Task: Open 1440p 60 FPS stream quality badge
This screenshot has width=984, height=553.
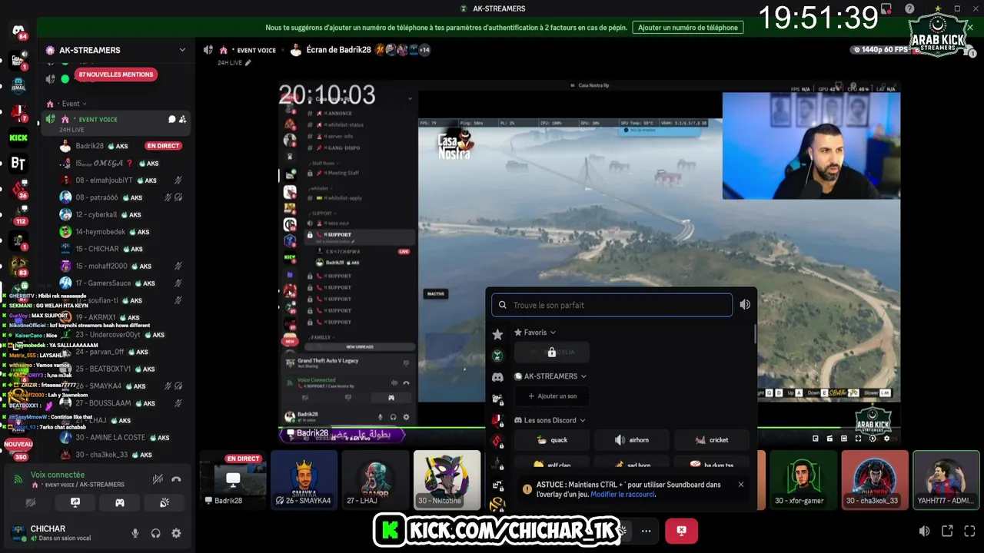Action: click(x=881, y=50)
